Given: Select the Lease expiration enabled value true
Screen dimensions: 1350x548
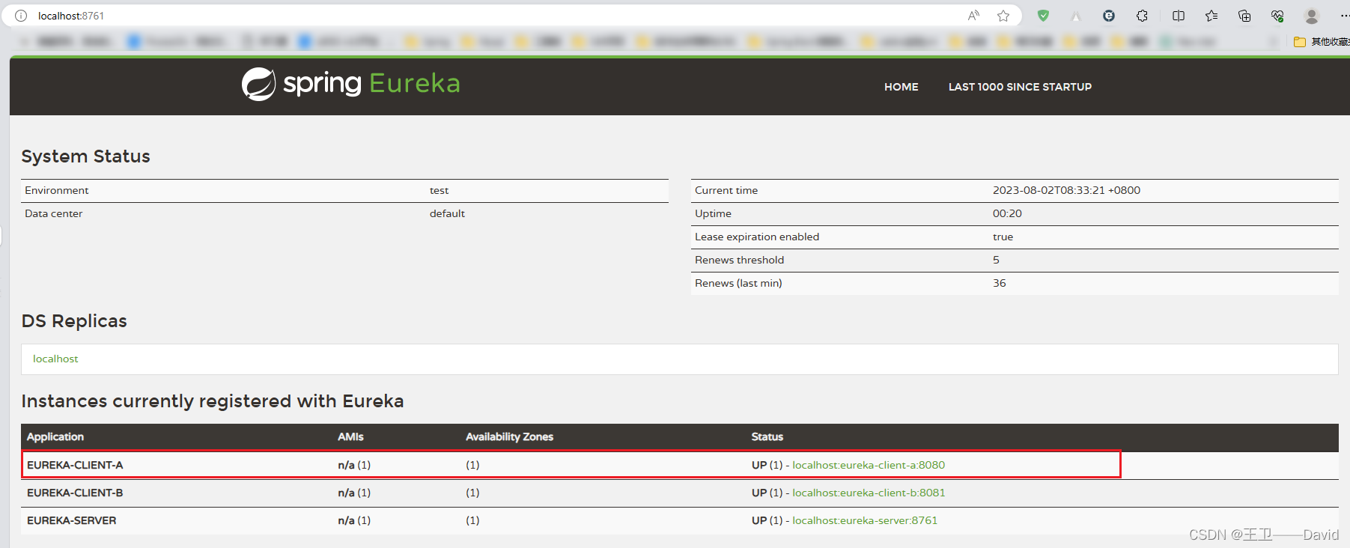Looking at the screenshot, I should point(1003,237).
